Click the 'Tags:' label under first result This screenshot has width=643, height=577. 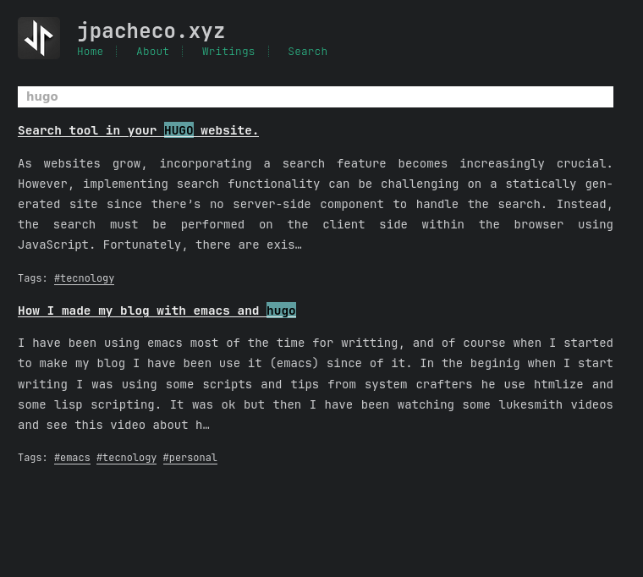[33, 278]
